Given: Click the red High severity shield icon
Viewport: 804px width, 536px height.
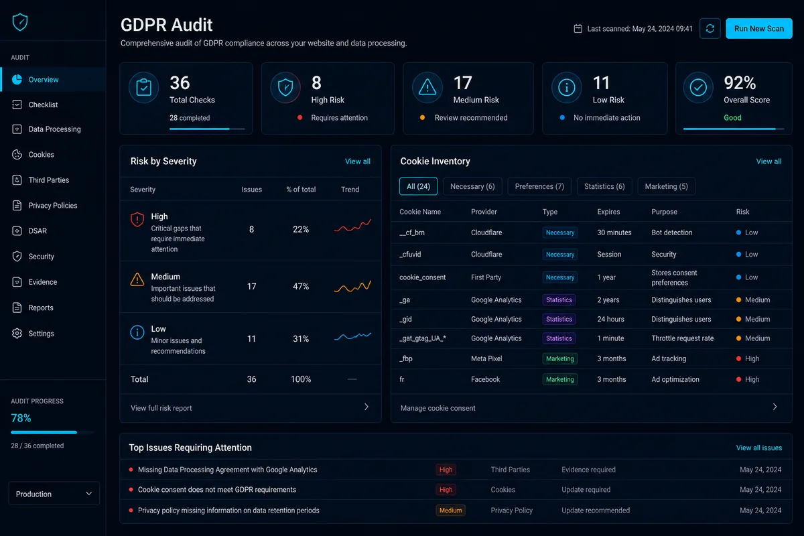Looking at the screenshot, I should click(x=137, y=219).
